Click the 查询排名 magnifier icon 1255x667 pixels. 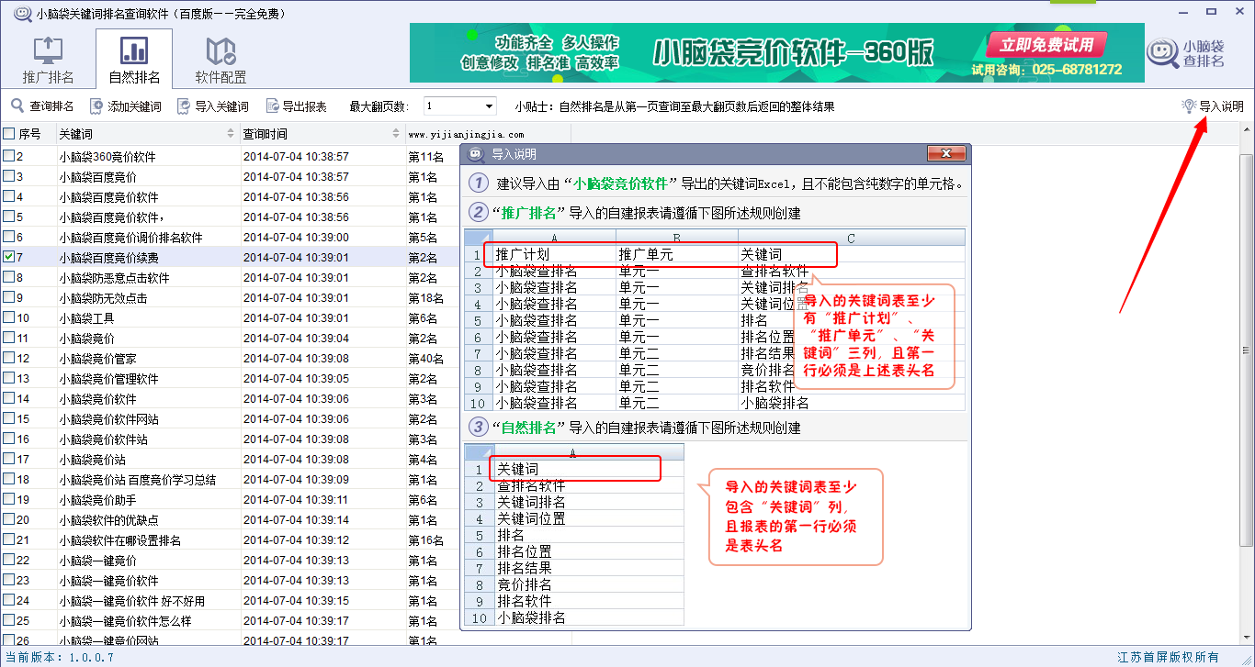click(x=17, y=106)
